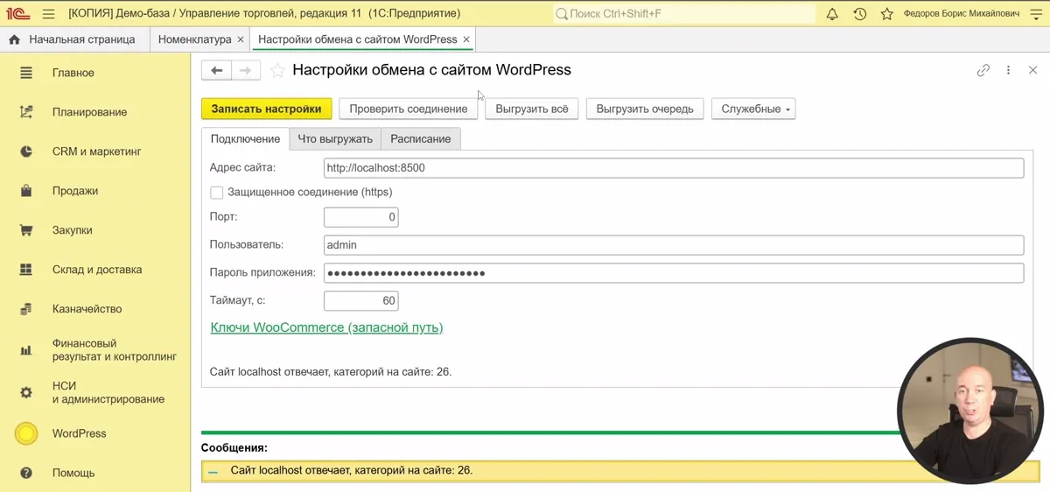Add form to favorites with star icon
The width and height of the screenshot is (1050, 492).
pos(277,71)
